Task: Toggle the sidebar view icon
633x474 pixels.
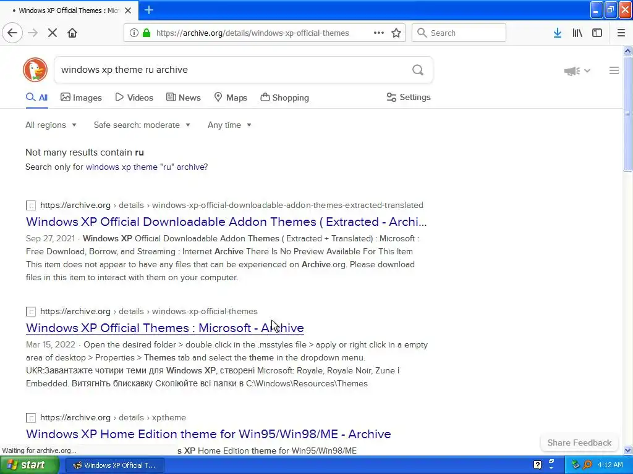Action: (x=597, y=33)
